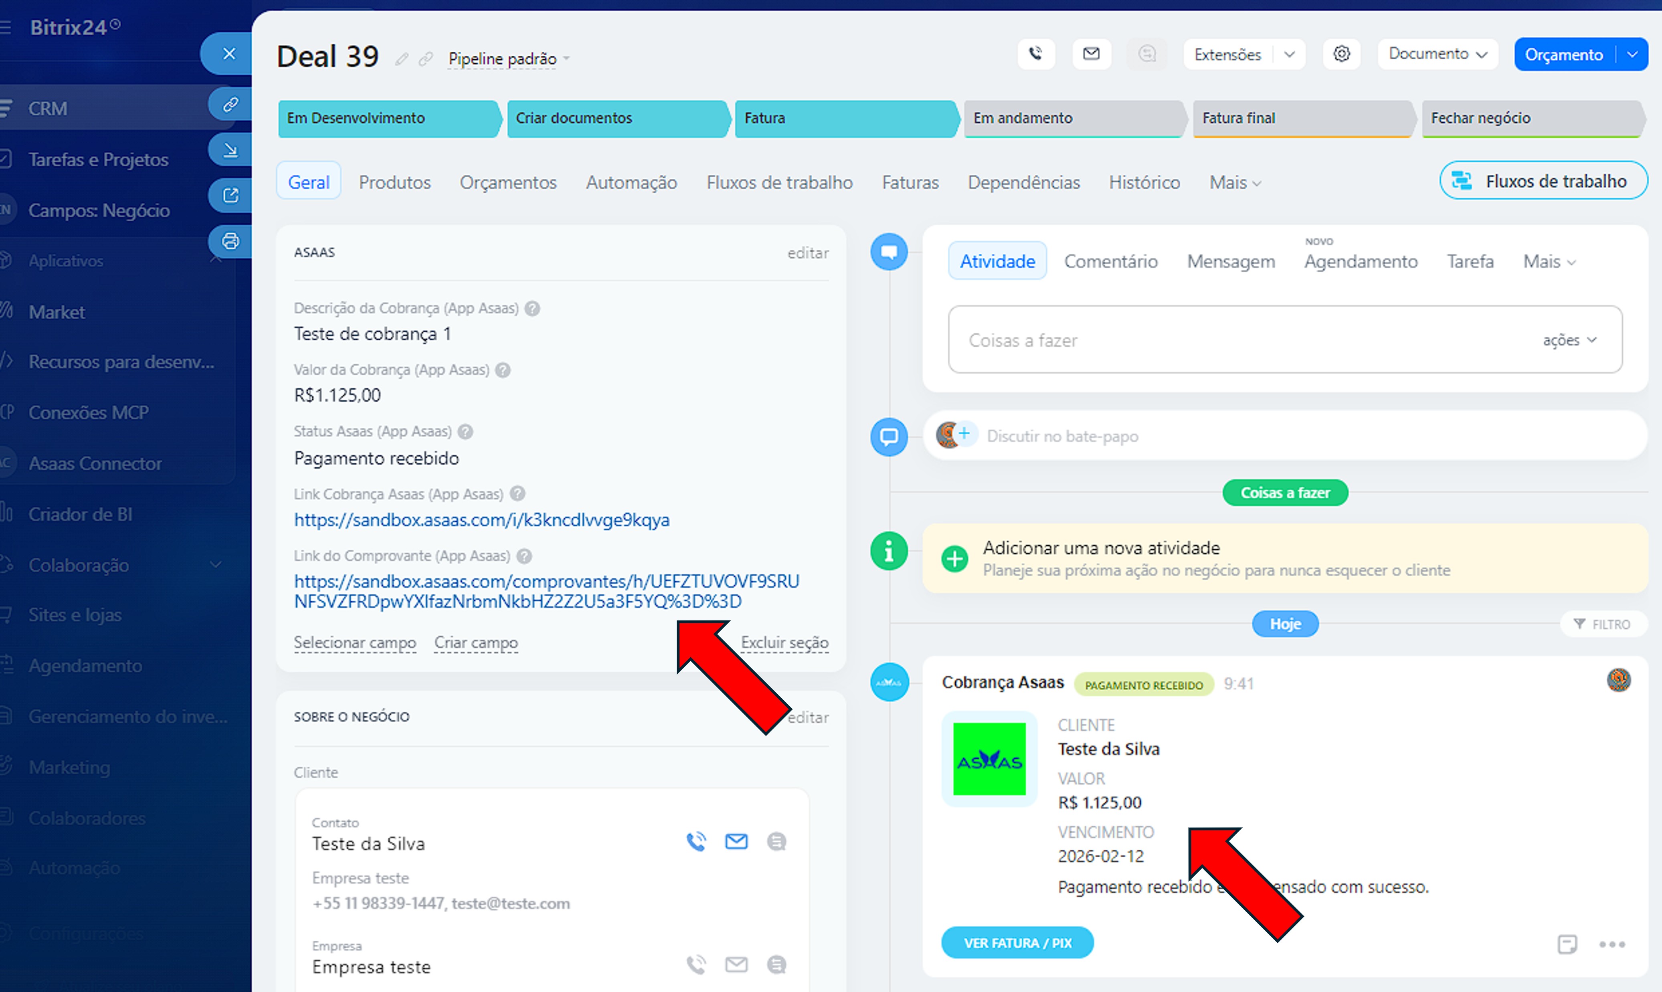
Task: Edit deal title with pencil icon
Action: 401,59
